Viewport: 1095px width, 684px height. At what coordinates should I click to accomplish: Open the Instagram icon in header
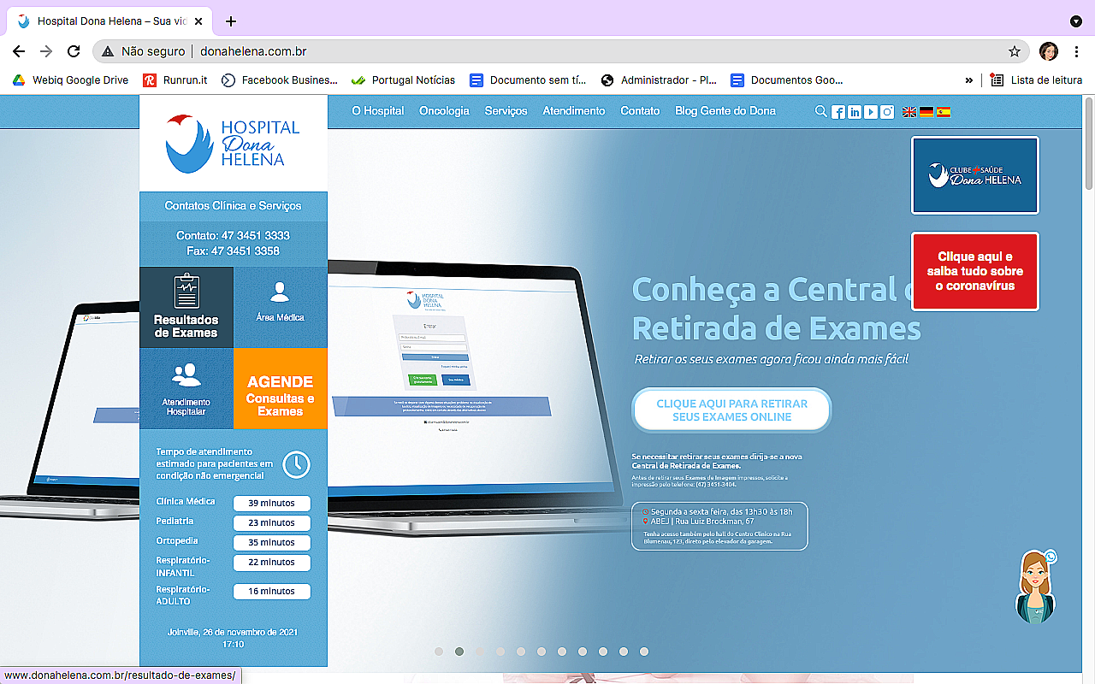pos(888,112)
